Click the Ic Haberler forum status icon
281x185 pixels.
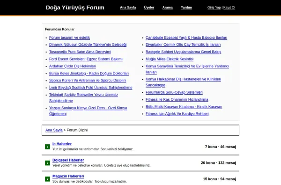[x=47, y=147]
